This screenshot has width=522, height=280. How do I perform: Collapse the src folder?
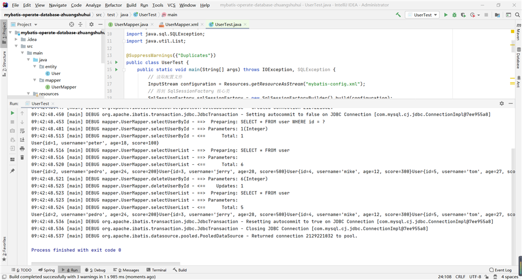(16, 46)
